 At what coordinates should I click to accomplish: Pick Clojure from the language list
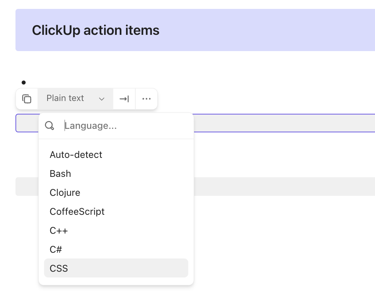(116, 192)
